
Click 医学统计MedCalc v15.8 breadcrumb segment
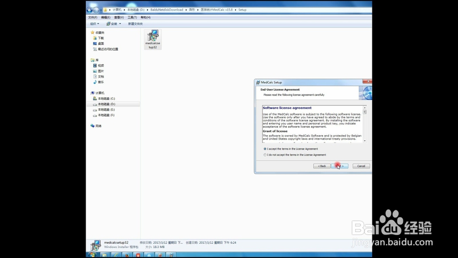tap(217, 10)
